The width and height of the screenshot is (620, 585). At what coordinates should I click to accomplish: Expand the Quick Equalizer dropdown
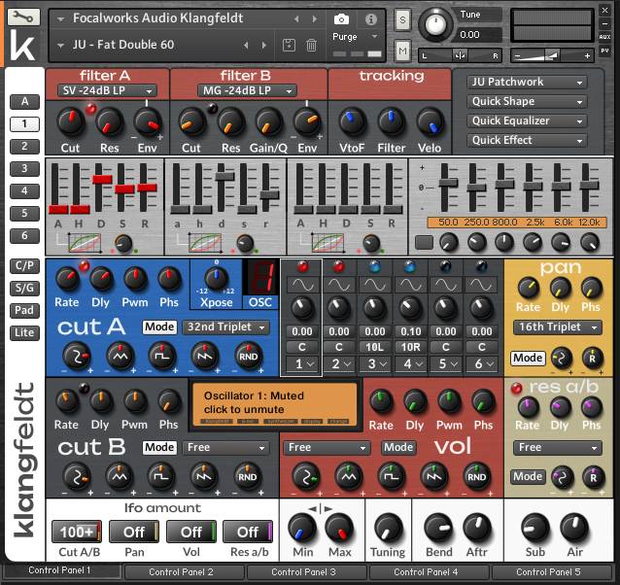point(527,120)
